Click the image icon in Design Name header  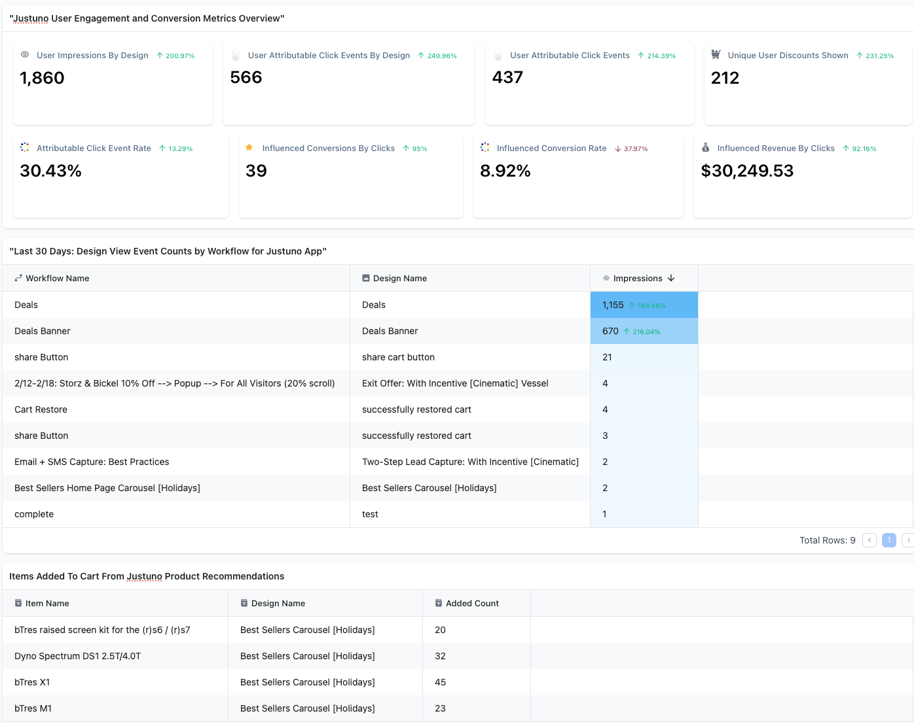point(366,278)
